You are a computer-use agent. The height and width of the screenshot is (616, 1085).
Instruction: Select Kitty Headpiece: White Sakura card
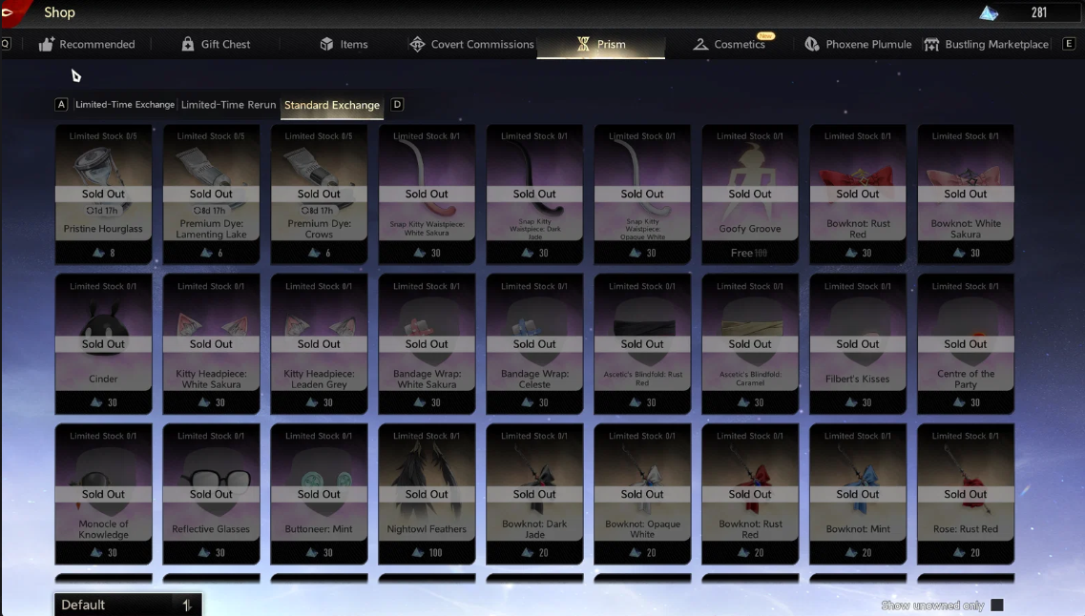point(211,344)
